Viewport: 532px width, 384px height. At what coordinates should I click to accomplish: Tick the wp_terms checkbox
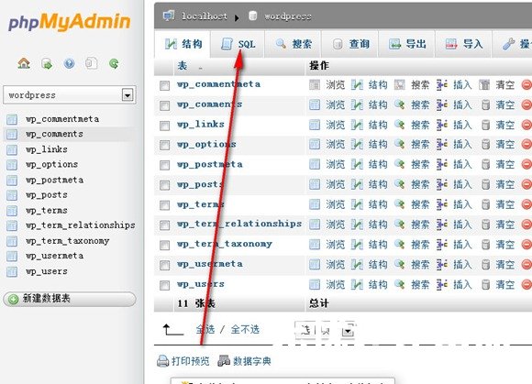point(164,205)
